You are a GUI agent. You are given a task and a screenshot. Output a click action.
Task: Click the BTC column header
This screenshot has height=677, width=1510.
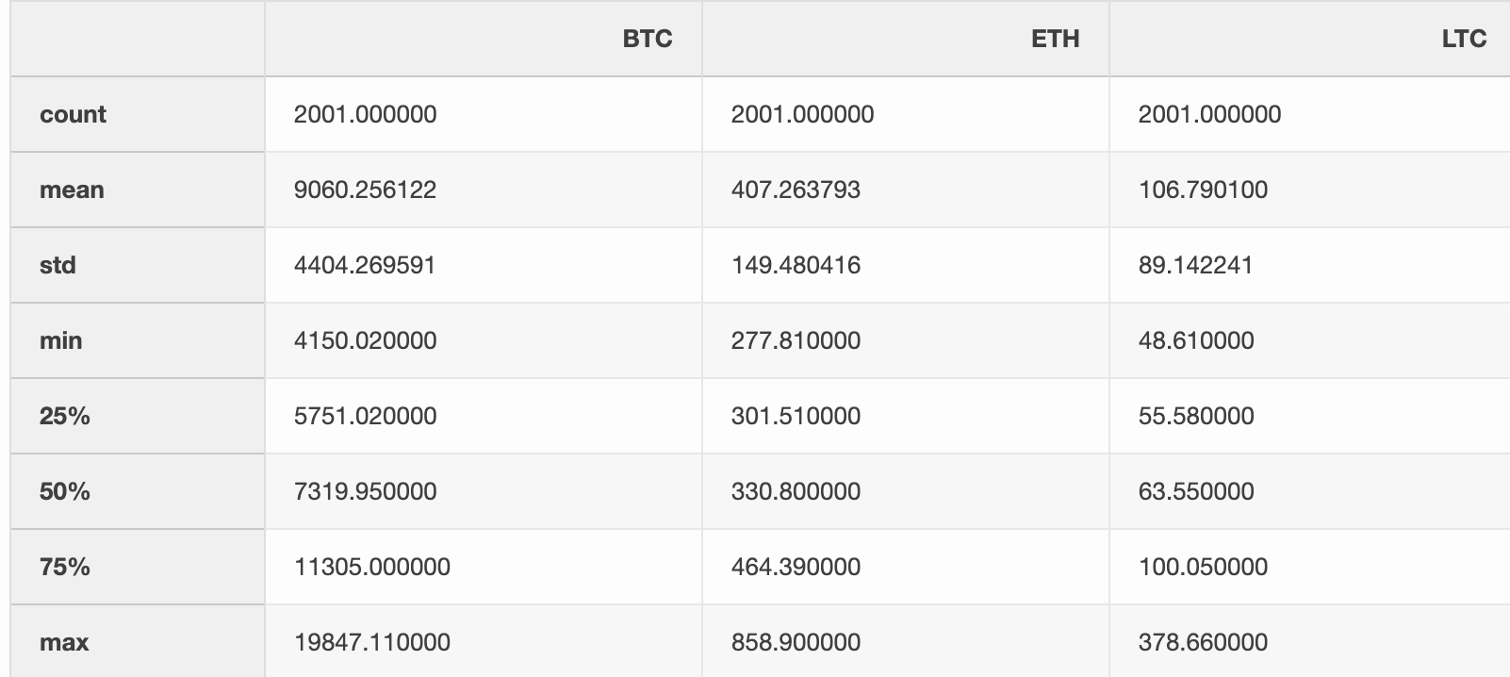point(648,39)
